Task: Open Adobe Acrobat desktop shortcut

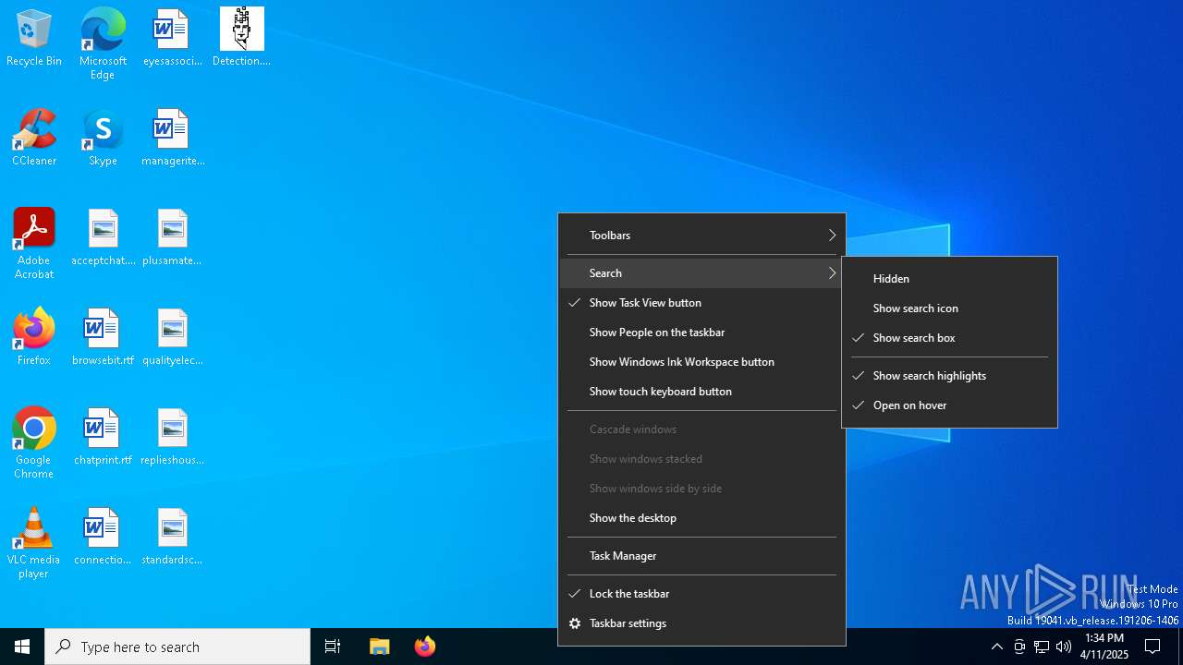Action: [x=34, y=244]
